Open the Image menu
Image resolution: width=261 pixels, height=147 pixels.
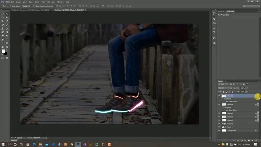pos(18,2)
